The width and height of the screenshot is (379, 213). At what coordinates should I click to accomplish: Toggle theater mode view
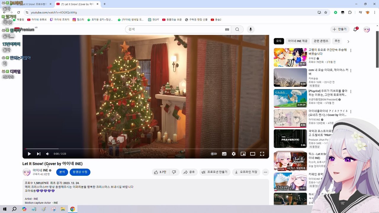pos(253,154)
